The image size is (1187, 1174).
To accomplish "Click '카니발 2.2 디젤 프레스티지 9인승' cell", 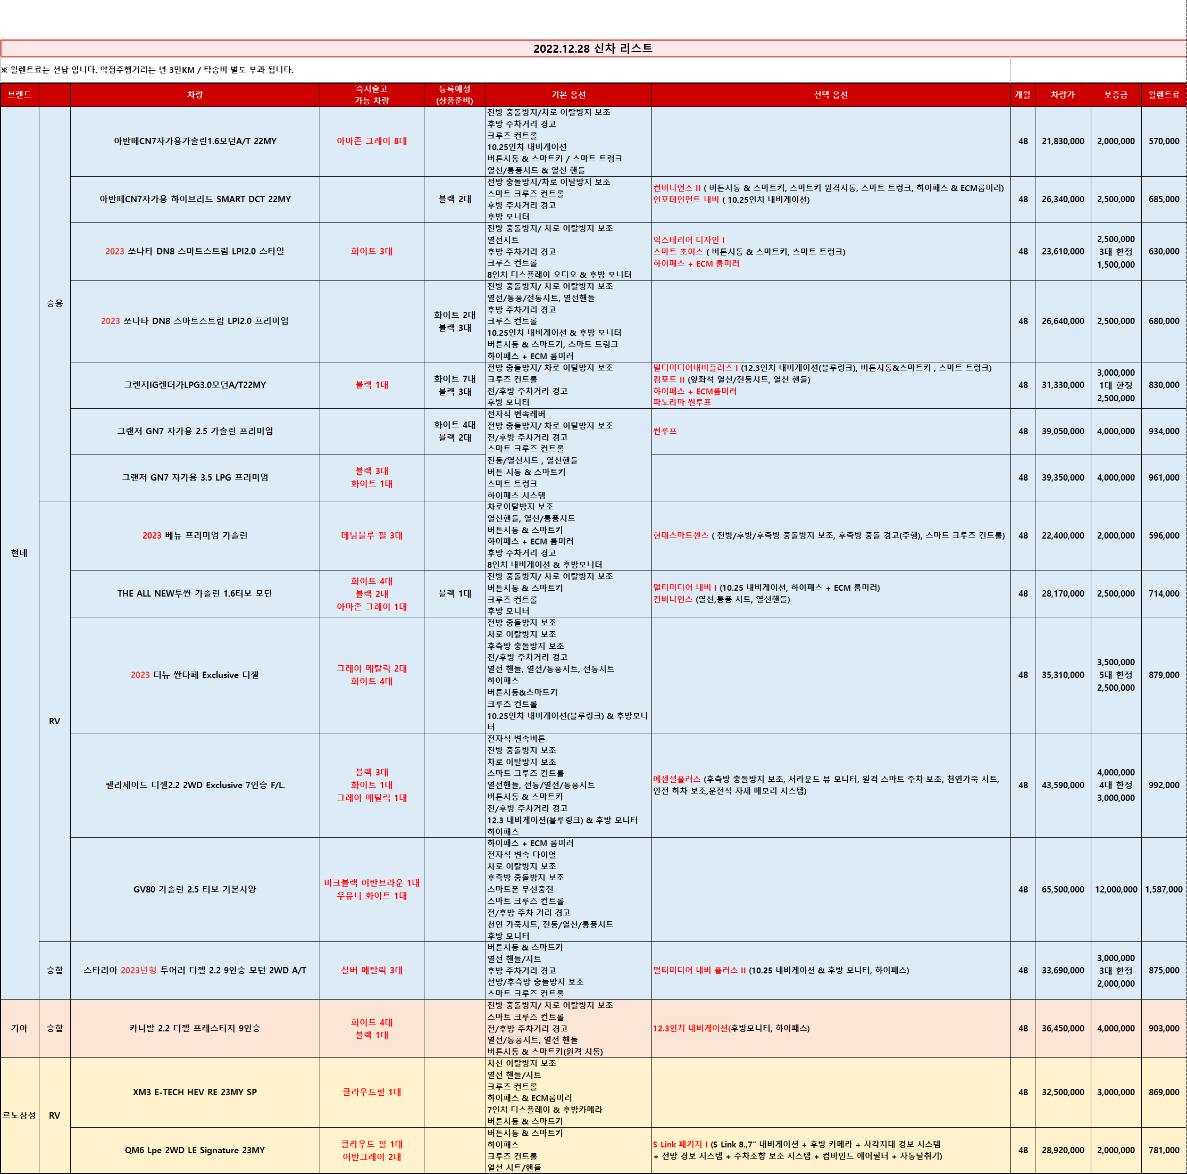I will click(195, 1028).
